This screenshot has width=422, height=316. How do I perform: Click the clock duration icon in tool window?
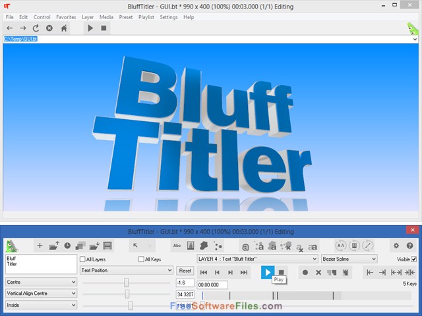(67, 246)
